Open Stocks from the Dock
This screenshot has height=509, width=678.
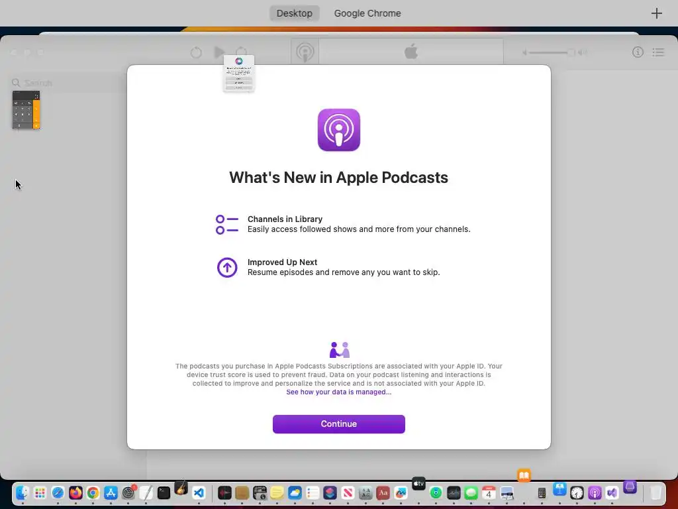coord(454,493)
